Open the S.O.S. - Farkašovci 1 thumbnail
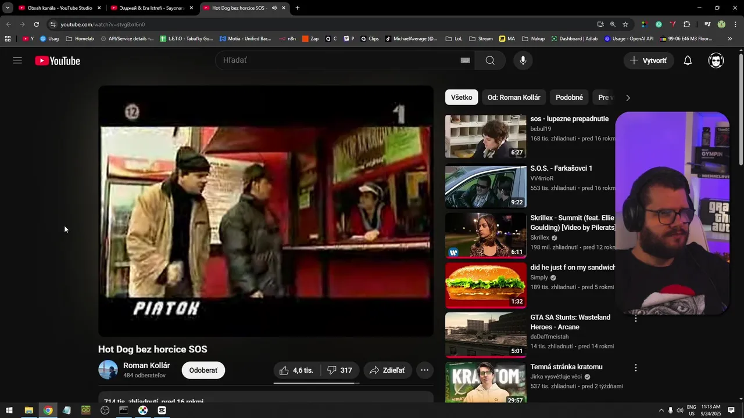This screenshot has width=744, height=418. click(x=485, y=186)
